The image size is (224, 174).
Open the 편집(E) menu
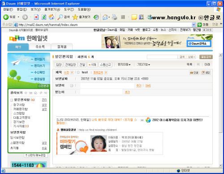(22, 9)
